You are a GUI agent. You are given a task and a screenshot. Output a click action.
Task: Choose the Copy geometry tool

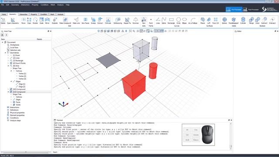29,20
